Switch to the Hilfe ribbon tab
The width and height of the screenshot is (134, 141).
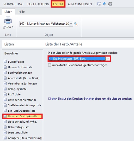pos(22,12)
